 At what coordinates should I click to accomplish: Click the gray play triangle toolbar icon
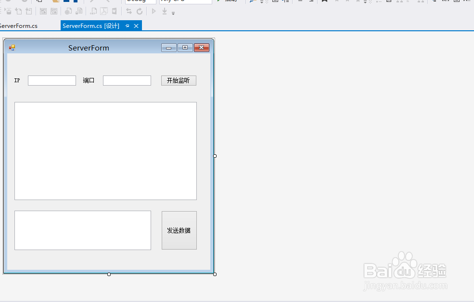154,12
